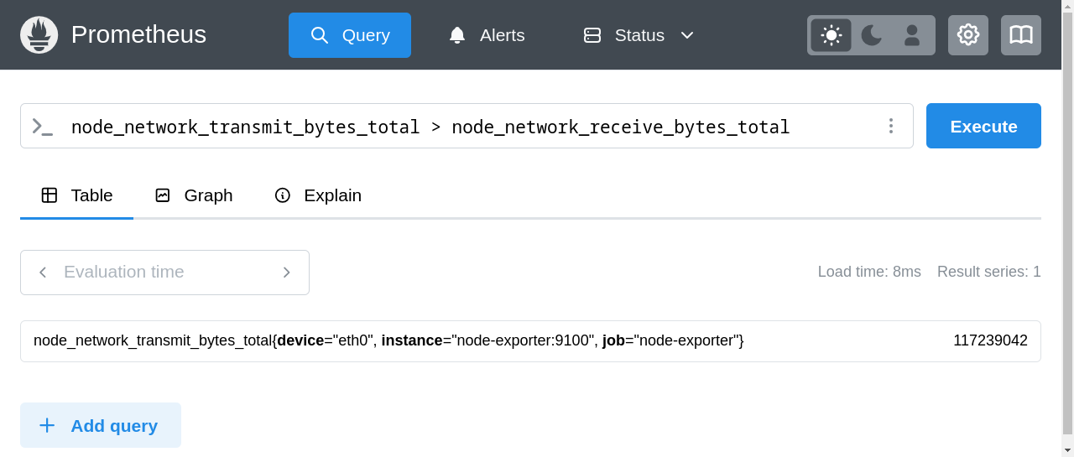Click 'Load time: 8ms' text

[869, 272]
